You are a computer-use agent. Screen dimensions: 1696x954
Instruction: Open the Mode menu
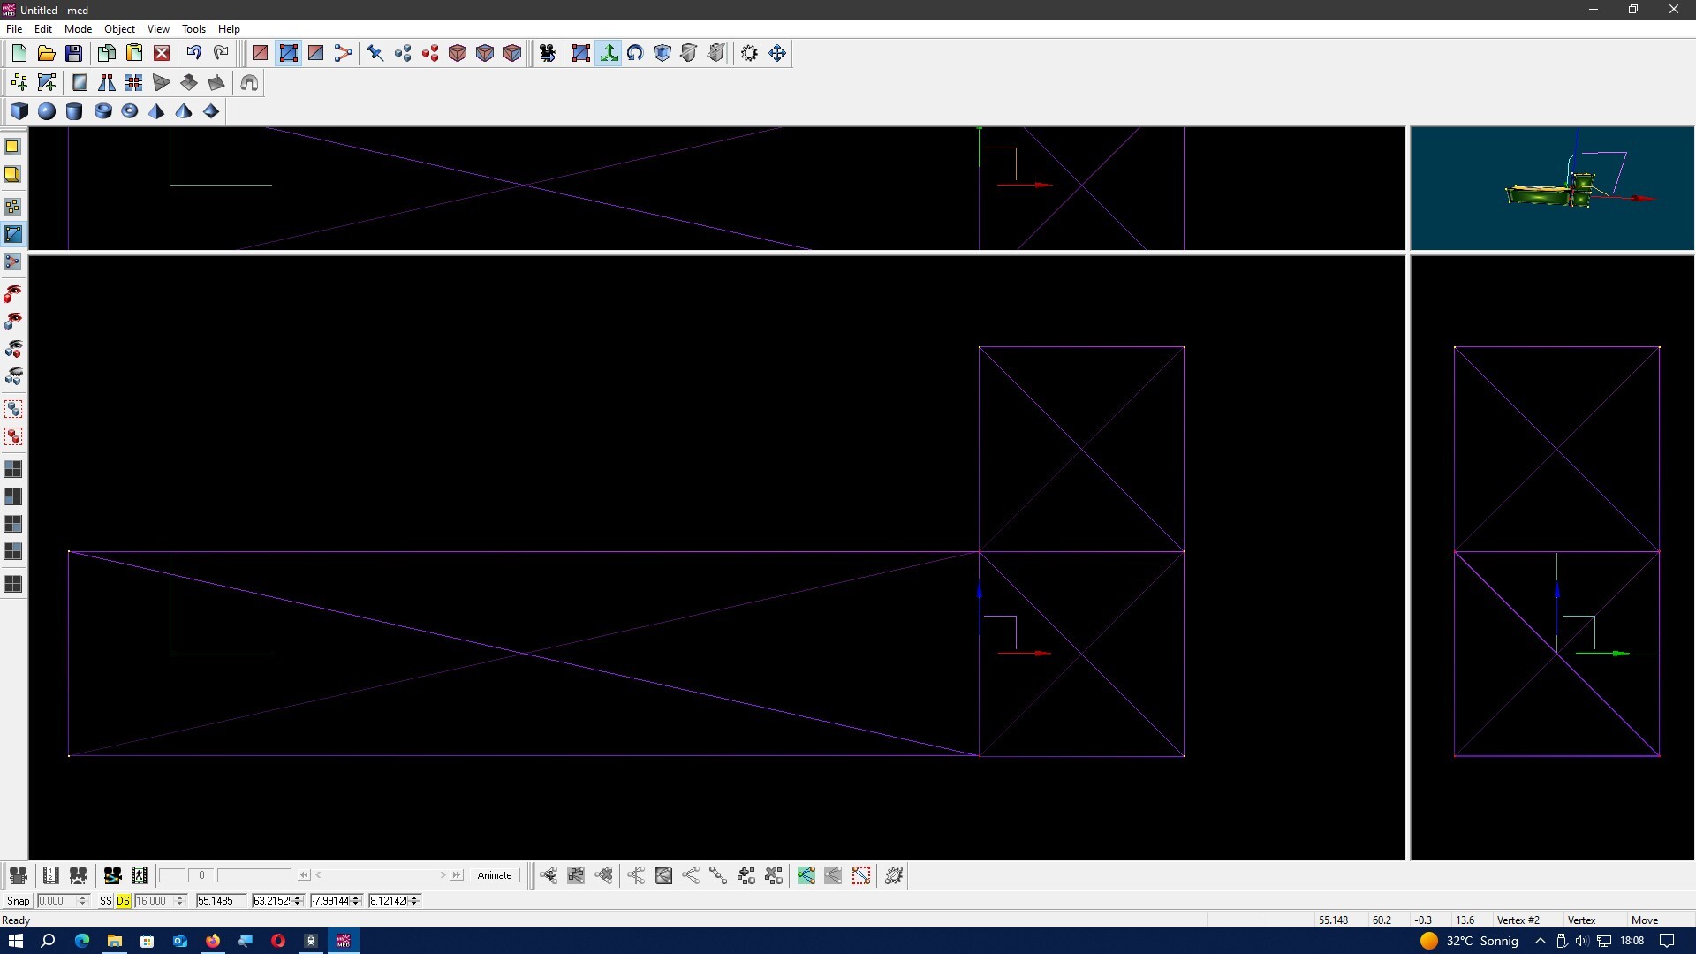78,29
